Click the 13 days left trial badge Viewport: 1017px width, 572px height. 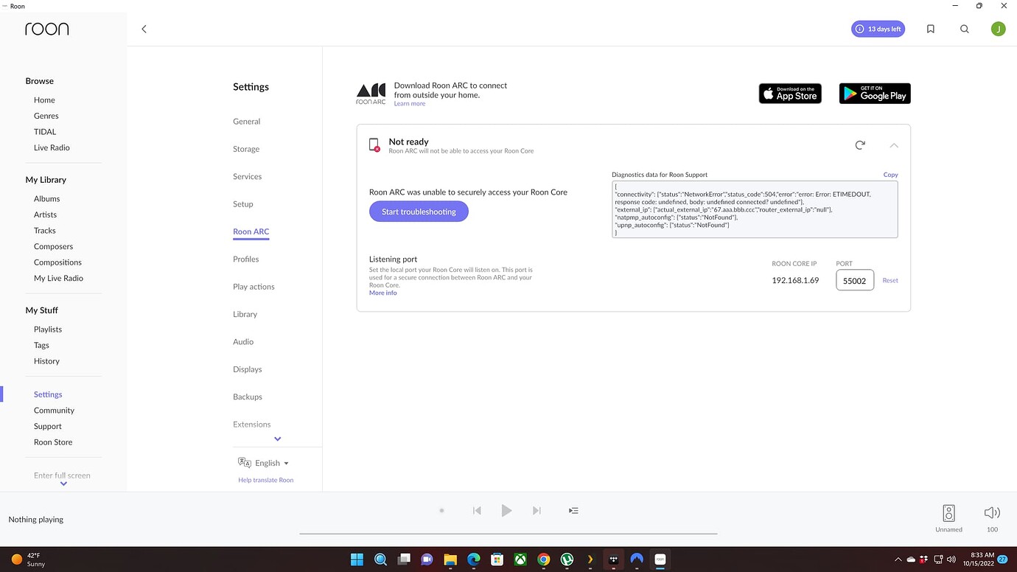[878, 29]
